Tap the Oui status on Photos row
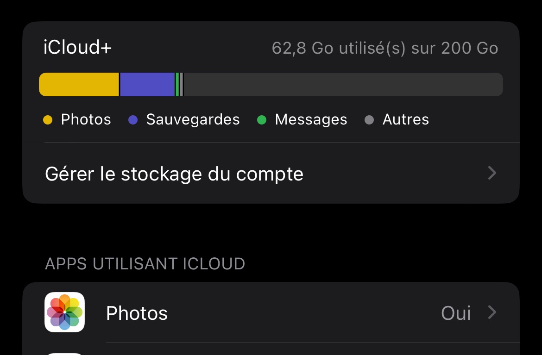Viewport: 542px width, 355px height. (x=456, y=313)
